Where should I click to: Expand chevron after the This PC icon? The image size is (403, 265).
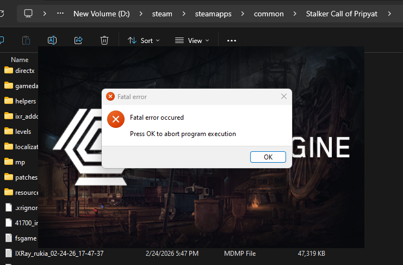45,14
